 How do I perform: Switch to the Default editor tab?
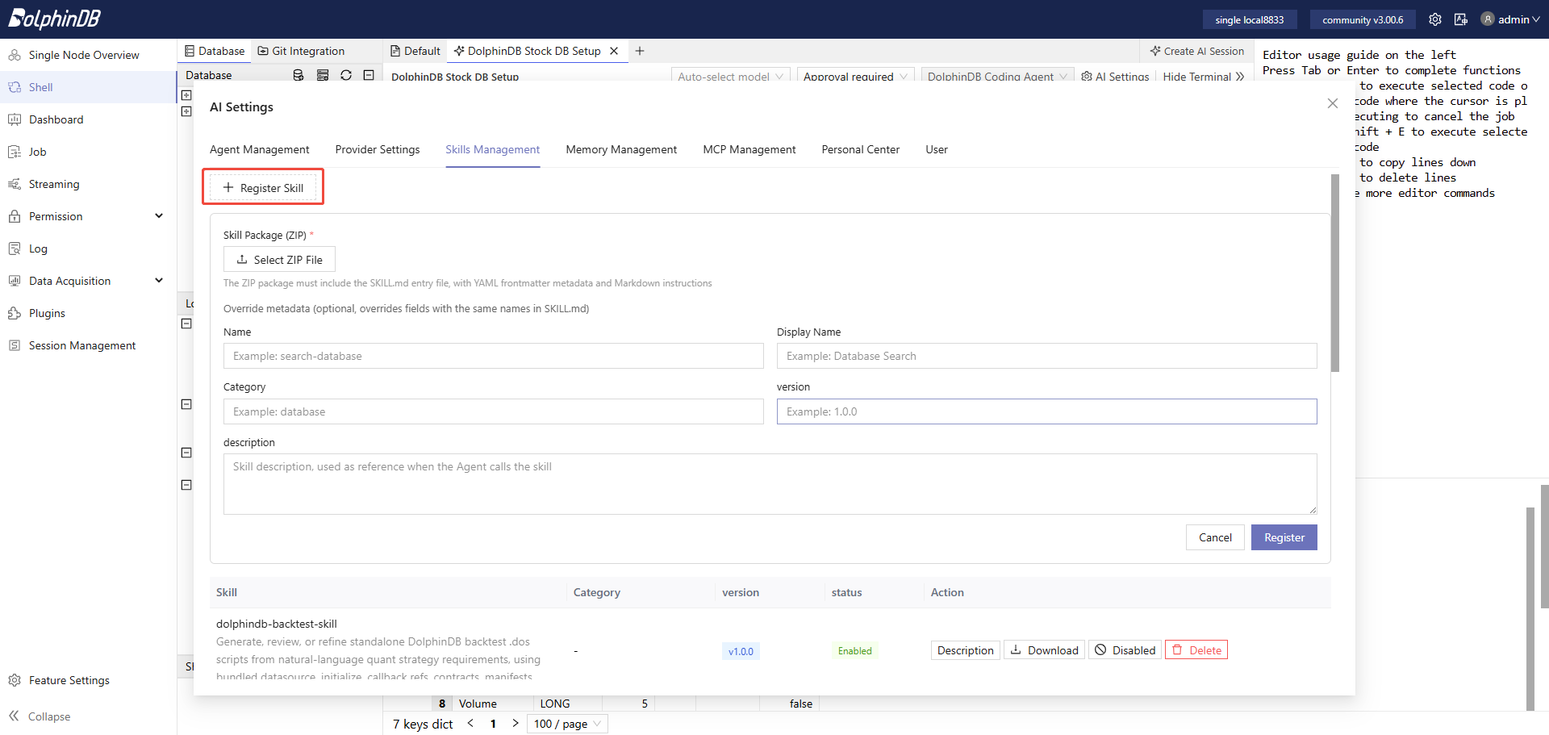pyautogui.click(x=415, y=51)
